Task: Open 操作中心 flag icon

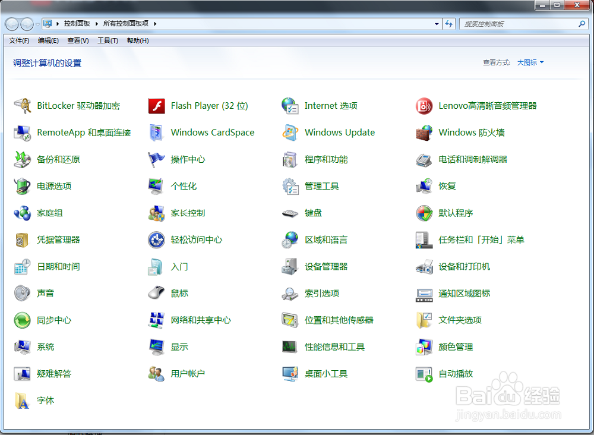Action: [x=156, y=159]
